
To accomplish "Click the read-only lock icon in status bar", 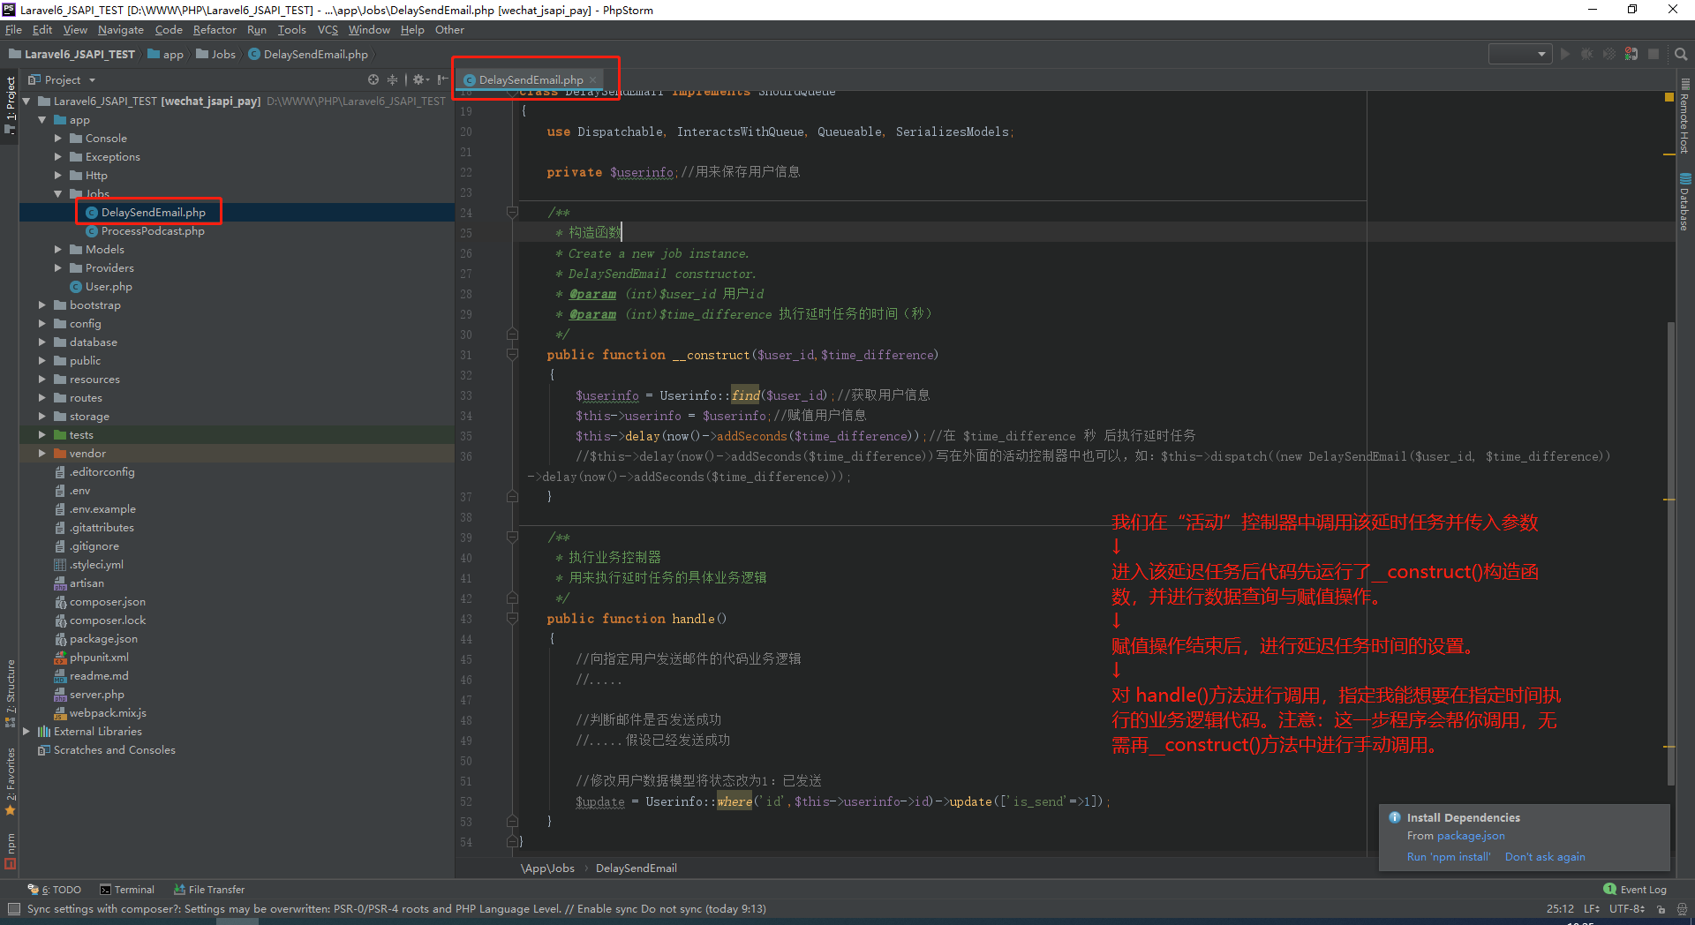I will click(1661, 909).
